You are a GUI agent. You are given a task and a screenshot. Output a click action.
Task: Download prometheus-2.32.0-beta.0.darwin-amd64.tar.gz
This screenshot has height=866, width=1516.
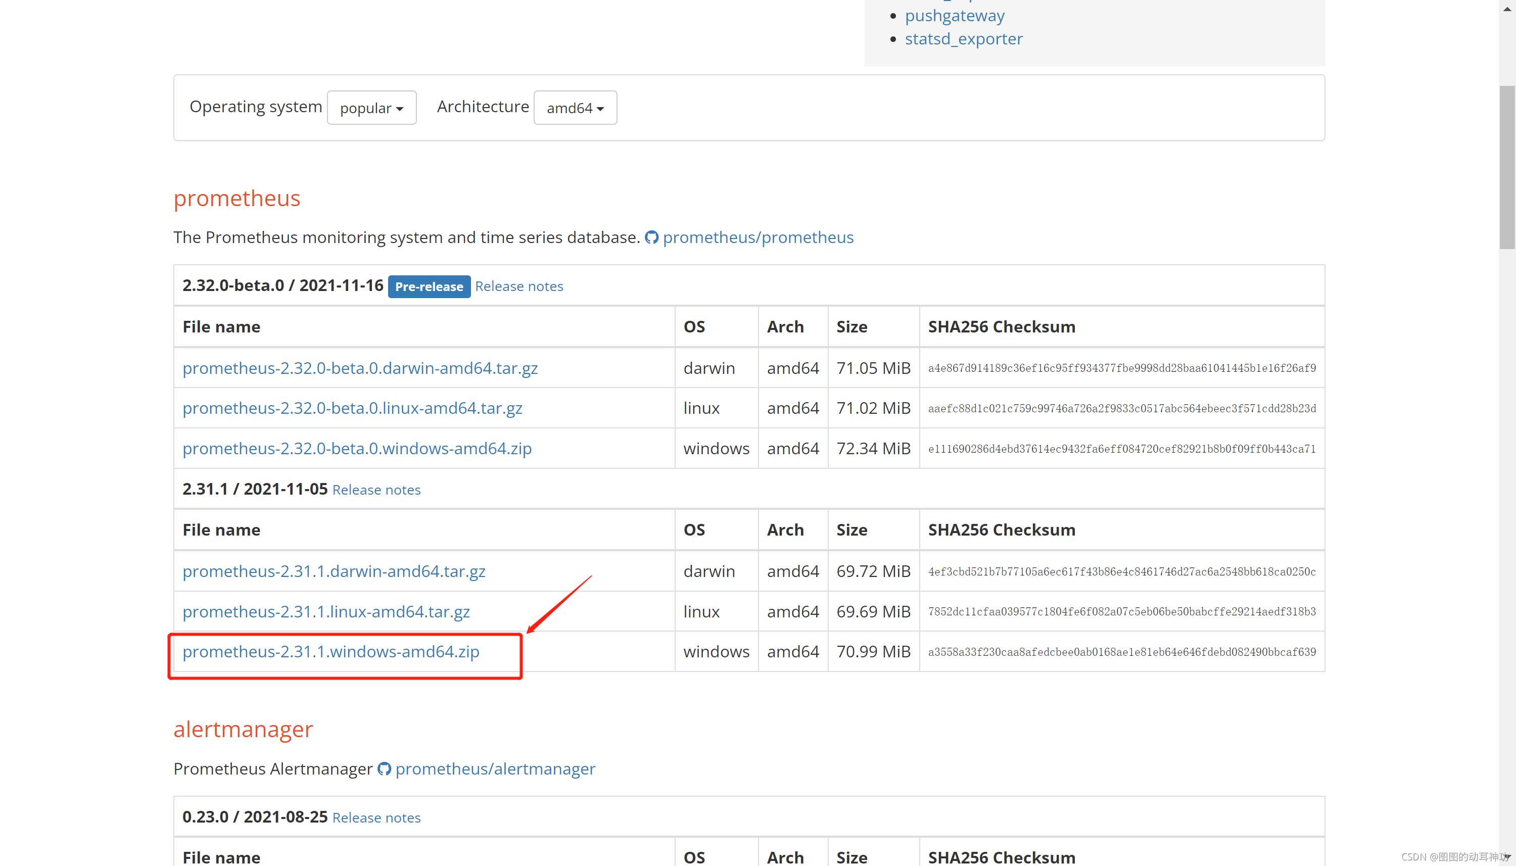point(360,368)
